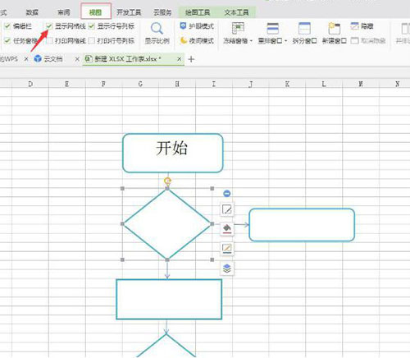The width and height of the screenshot is (410, 358).
Task: Turn on 护眼模式 eye protection mode
Action: click(197, 26)
